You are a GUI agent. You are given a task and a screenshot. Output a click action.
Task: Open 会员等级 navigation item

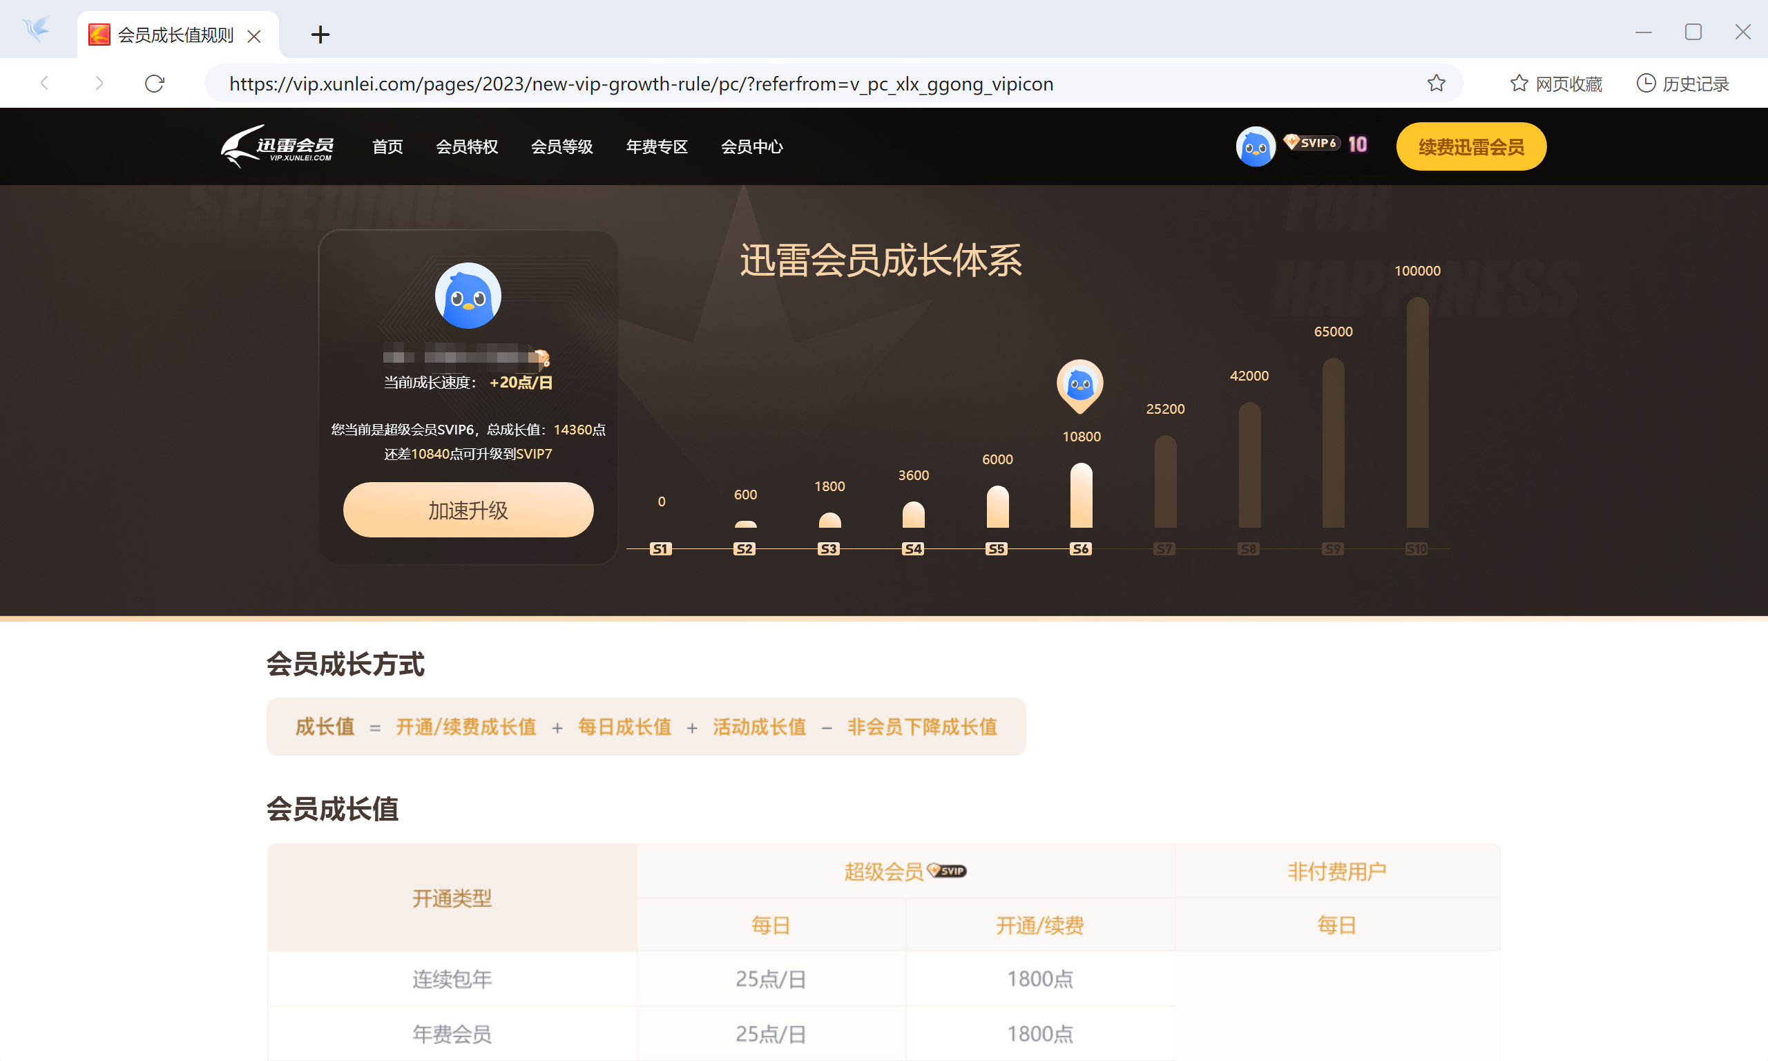click(561, 146)
